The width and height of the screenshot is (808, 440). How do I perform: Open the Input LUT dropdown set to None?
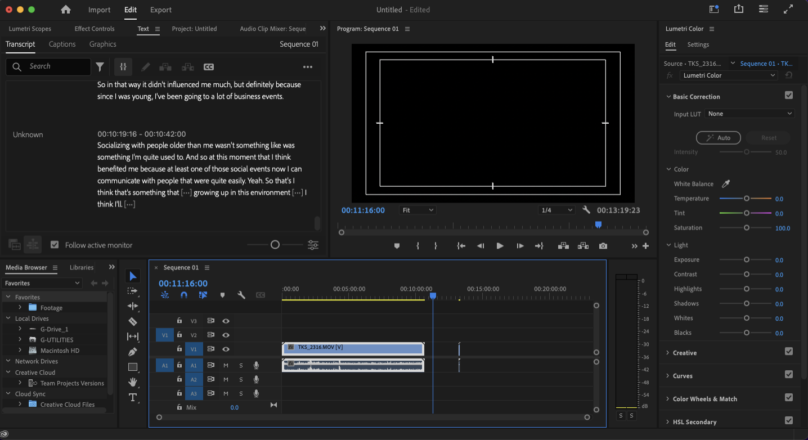click(749, 113)
